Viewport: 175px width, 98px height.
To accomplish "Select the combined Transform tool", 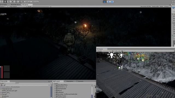I will (20, 2).
